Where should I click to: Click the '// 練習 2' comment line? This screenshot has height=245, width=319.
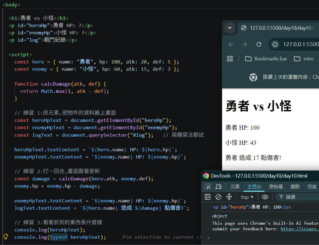coord(57,171)
